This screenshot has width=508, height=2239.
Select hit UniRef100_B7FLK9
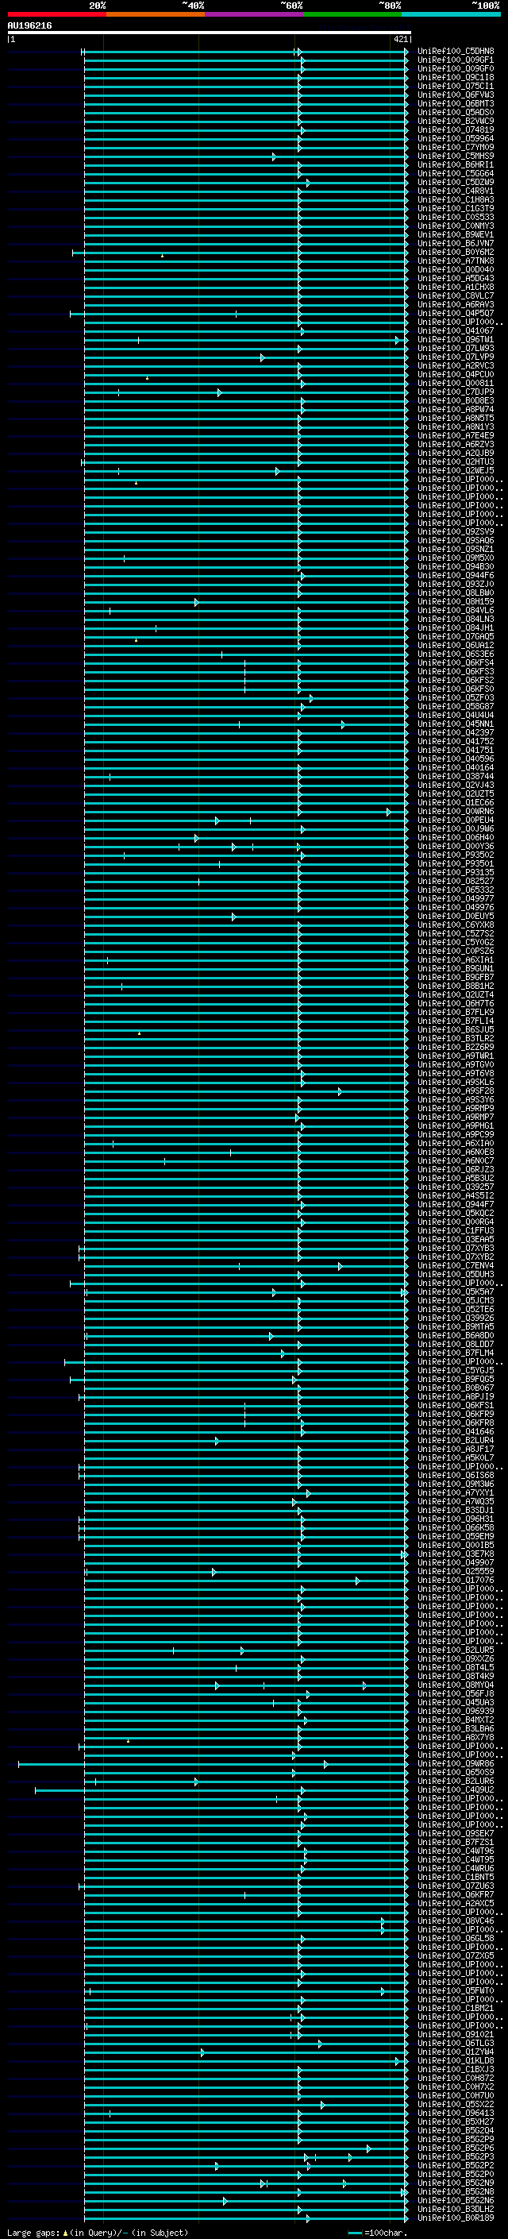click(x=456, y=1013)
